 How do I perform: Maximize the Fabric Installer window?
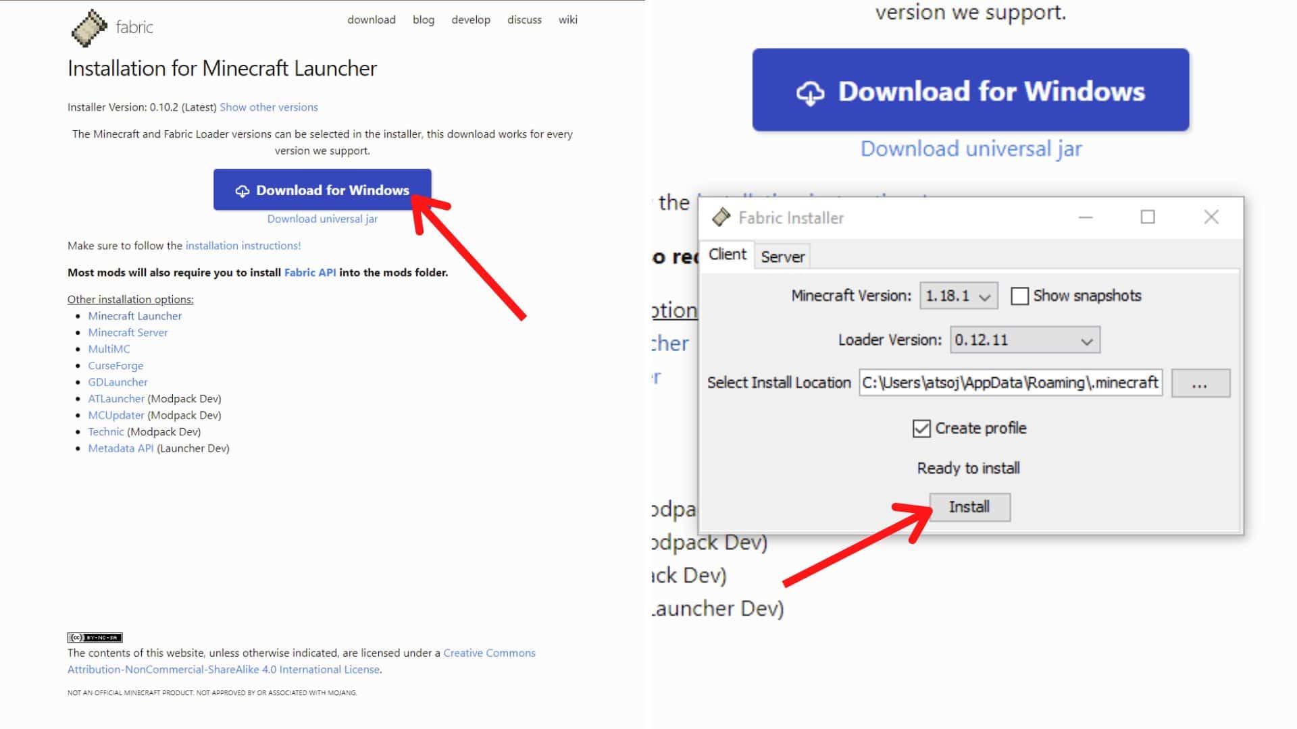click(x=1148, y=217)
